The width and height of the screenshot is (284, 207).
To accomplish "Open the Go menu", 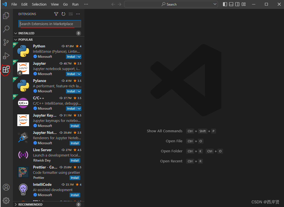I will pos(65,4).
